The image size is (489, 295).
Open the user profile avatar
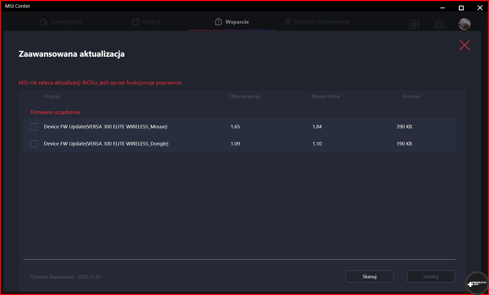coord(464,24)
